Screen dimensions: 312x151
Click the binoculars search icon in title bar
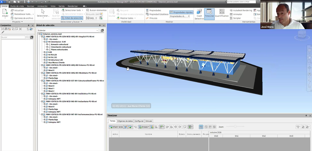coord(258,2)
